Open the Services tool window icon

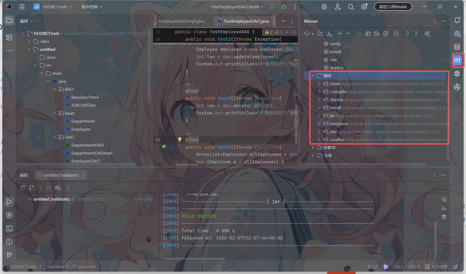point(9,215)
